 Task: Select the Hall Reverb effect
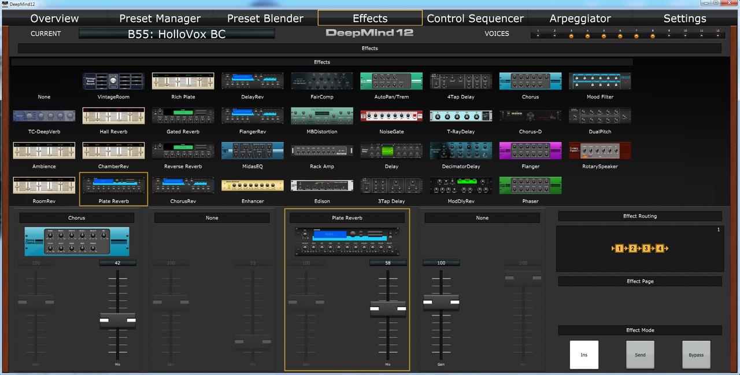[113, 116]
